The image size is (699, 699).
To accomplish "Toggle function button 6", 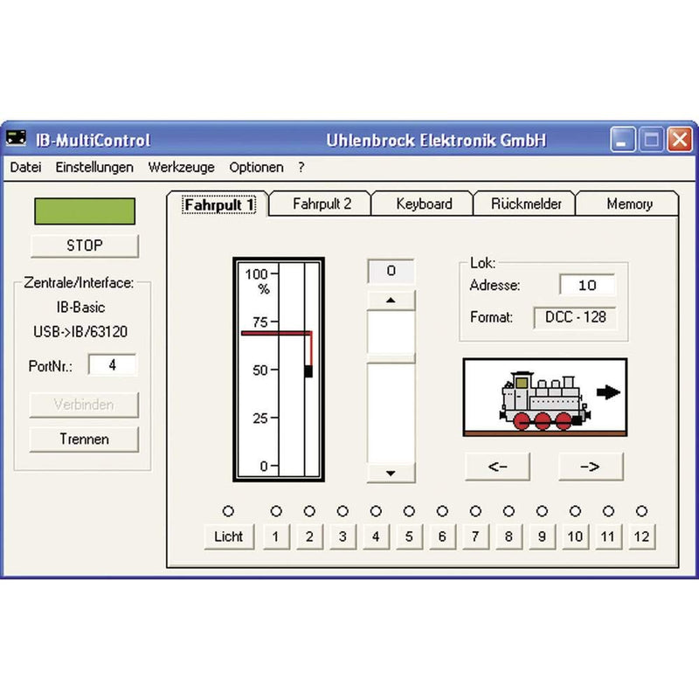I will (442, 536).
